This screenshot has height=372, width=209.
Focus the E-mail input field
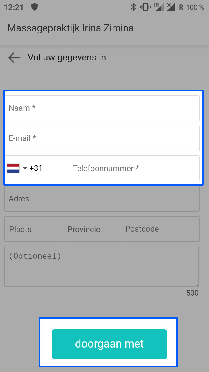click(x=102, y=138)
